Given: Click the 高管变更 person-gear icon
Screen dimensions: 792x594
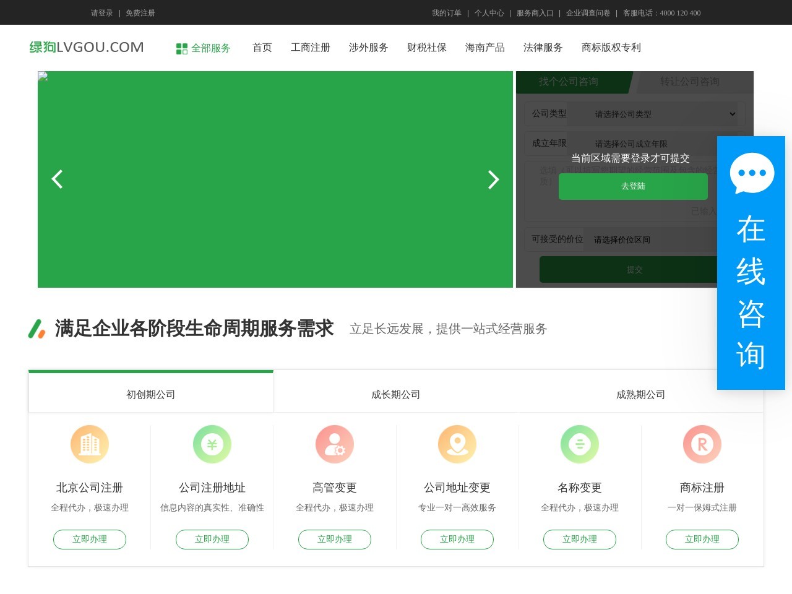Looking at the screenshot, I should pyautogui.click(x=335, y=444).
